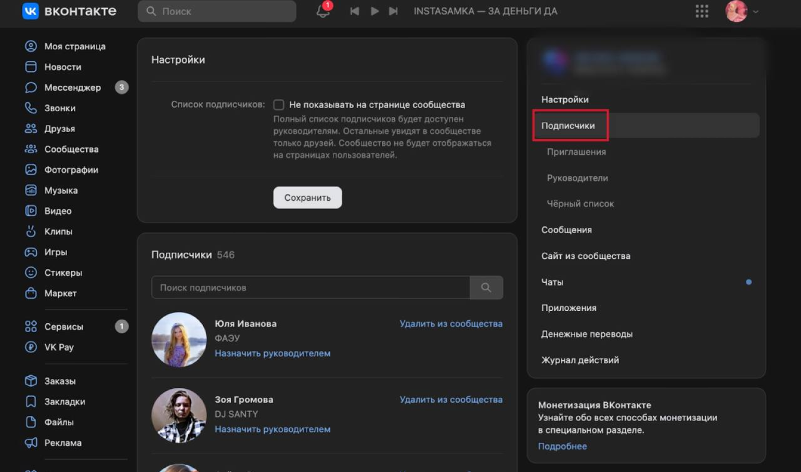The image size is (801, 472).
Task: Click Мессенджер unread badge 3
Action: click(122, 87)
